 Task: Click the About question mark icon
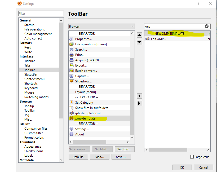72,134
